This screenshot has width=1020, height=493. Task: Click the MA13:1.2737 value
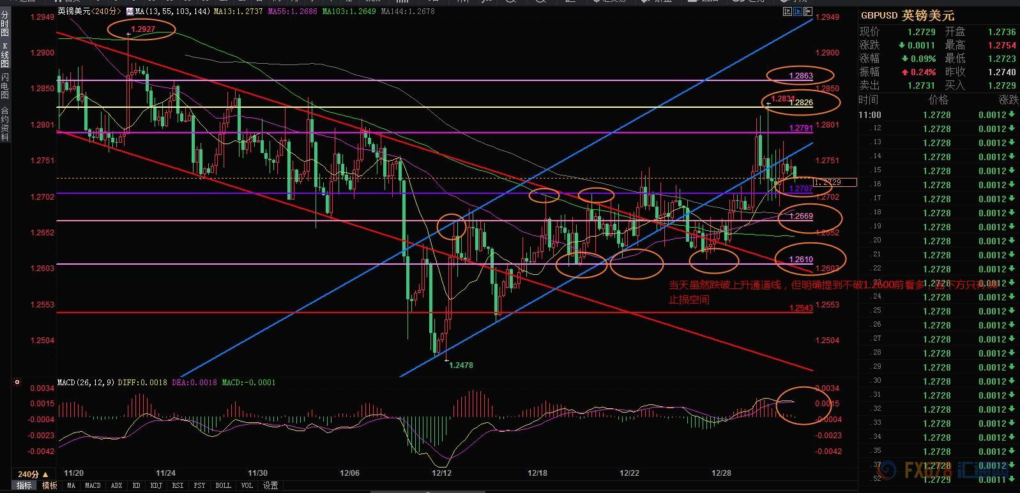coord(238,11)
